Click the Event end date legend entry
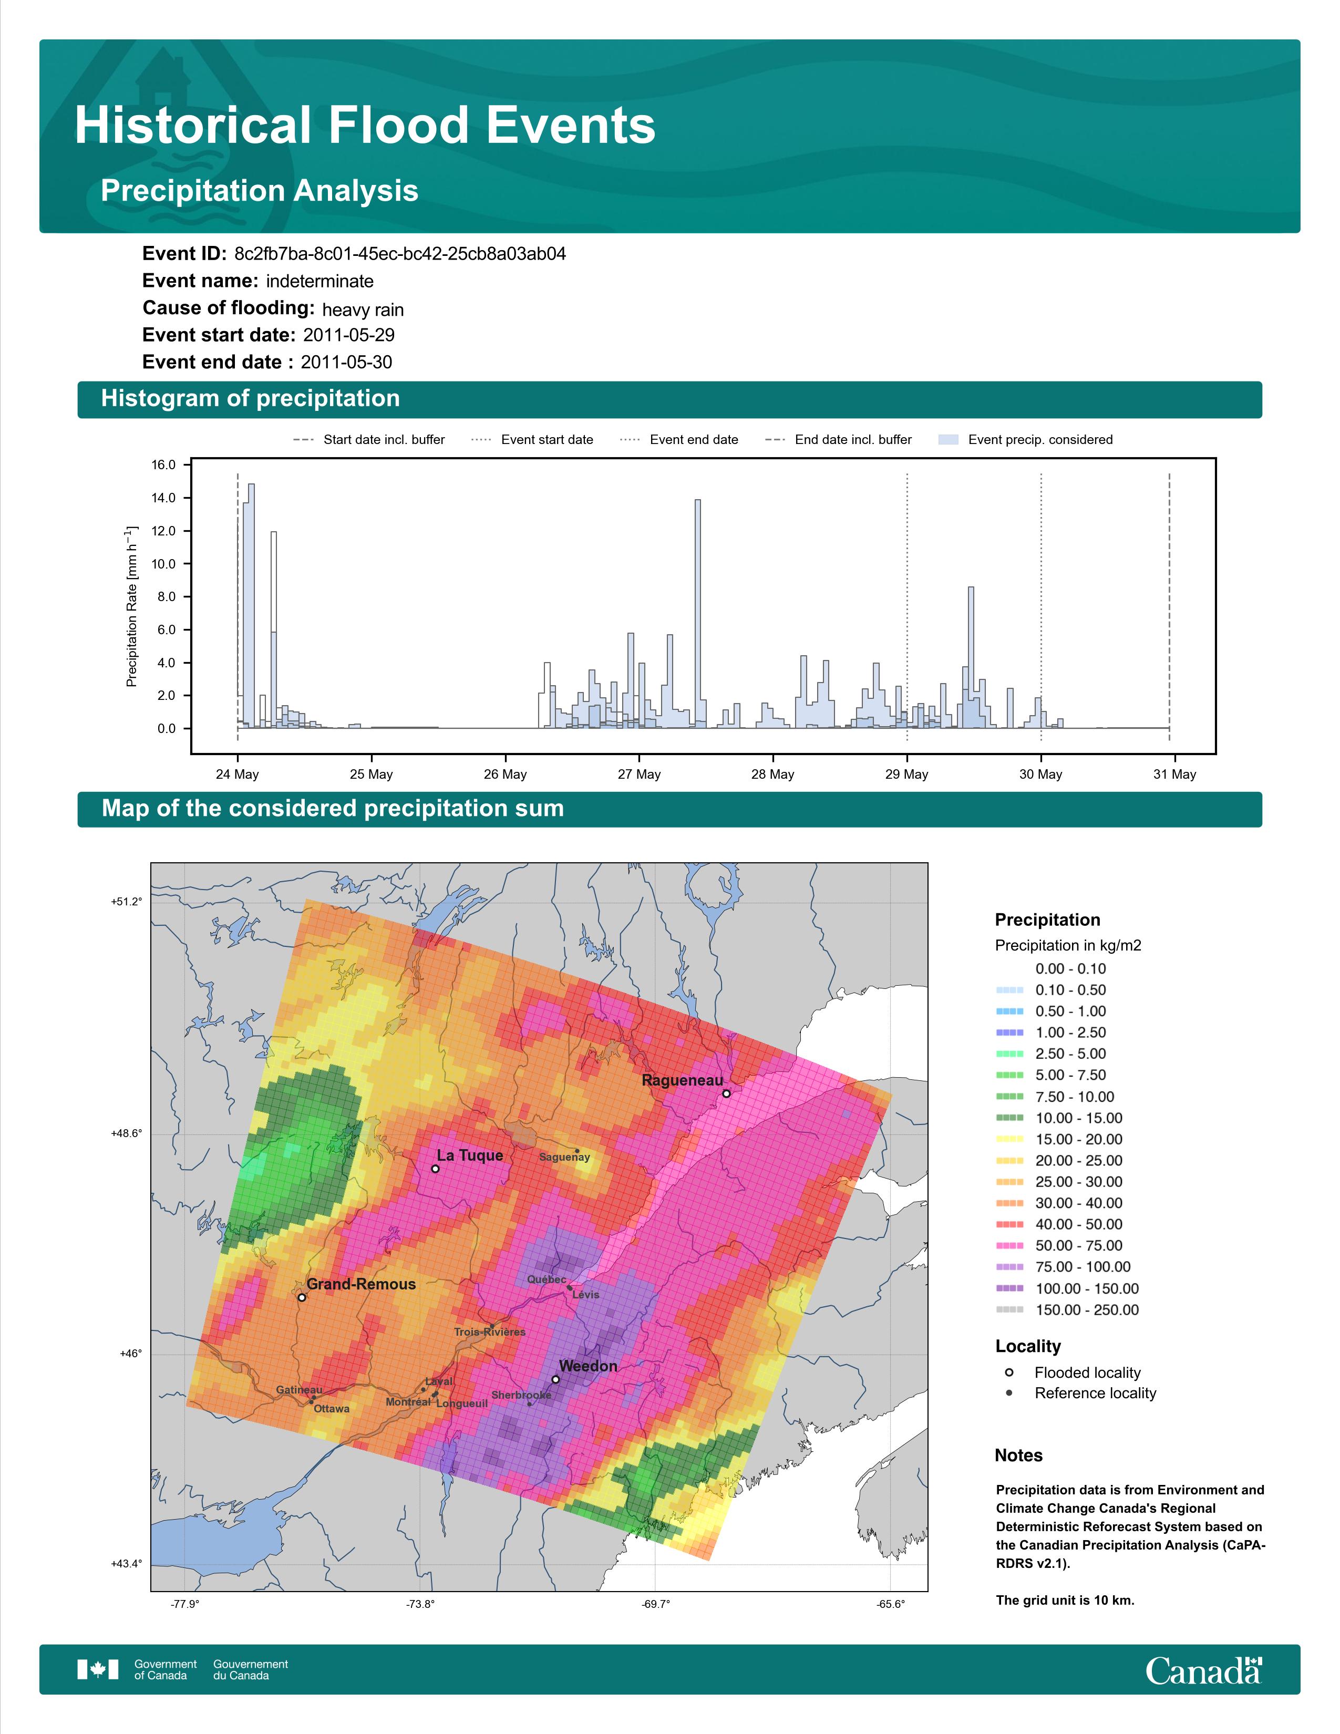Screen dimensions: 1340x1734 [679, 440]
